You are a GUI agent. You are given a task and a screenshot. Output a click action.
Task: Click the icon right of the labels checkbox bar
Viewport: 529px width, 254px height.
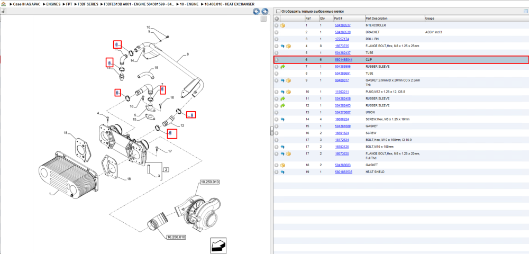click(525, 11)
